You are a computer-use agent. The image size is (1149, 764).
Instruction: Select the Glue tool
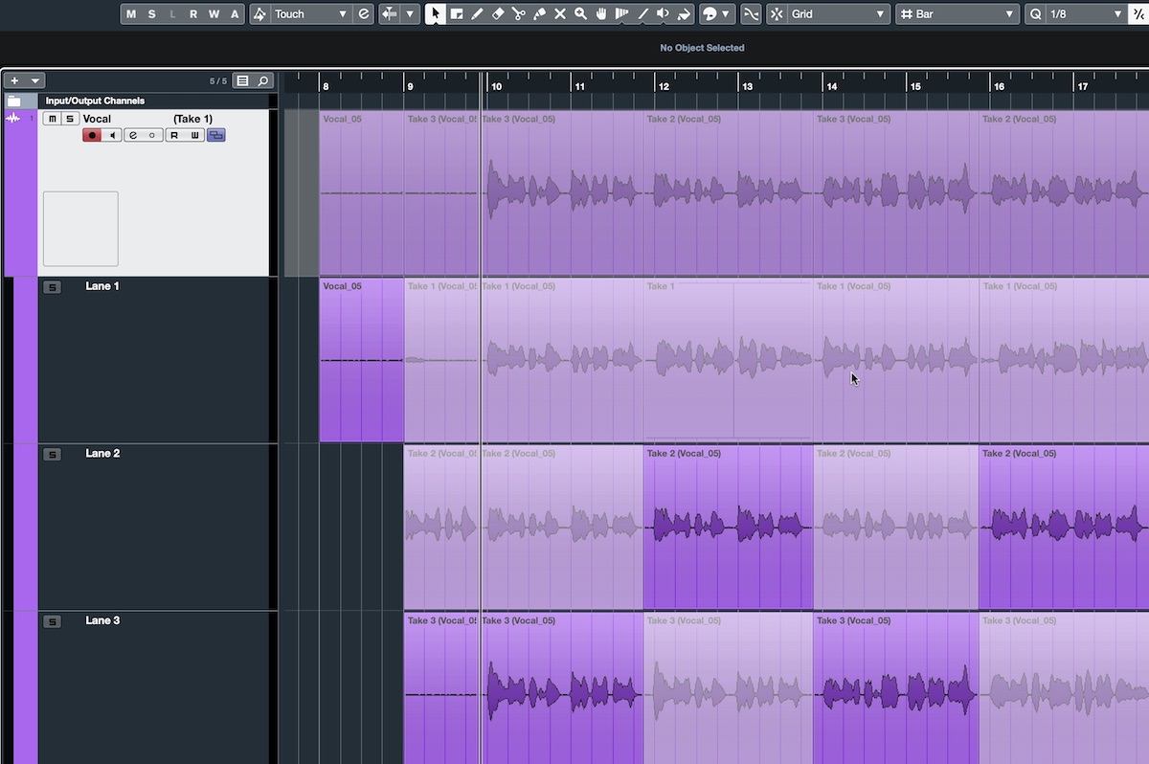[539, 14]
